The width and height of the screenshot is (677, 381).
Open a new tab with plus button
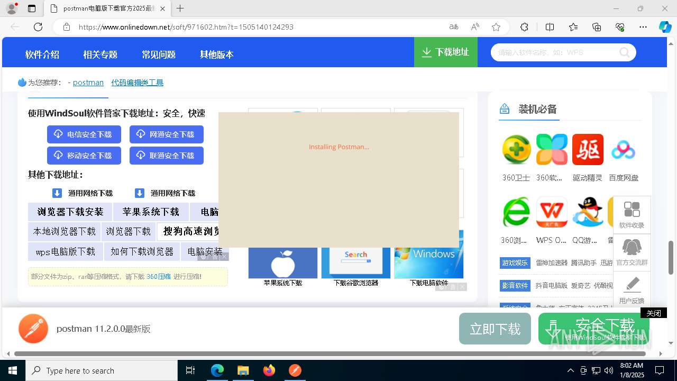click(180, 8)
